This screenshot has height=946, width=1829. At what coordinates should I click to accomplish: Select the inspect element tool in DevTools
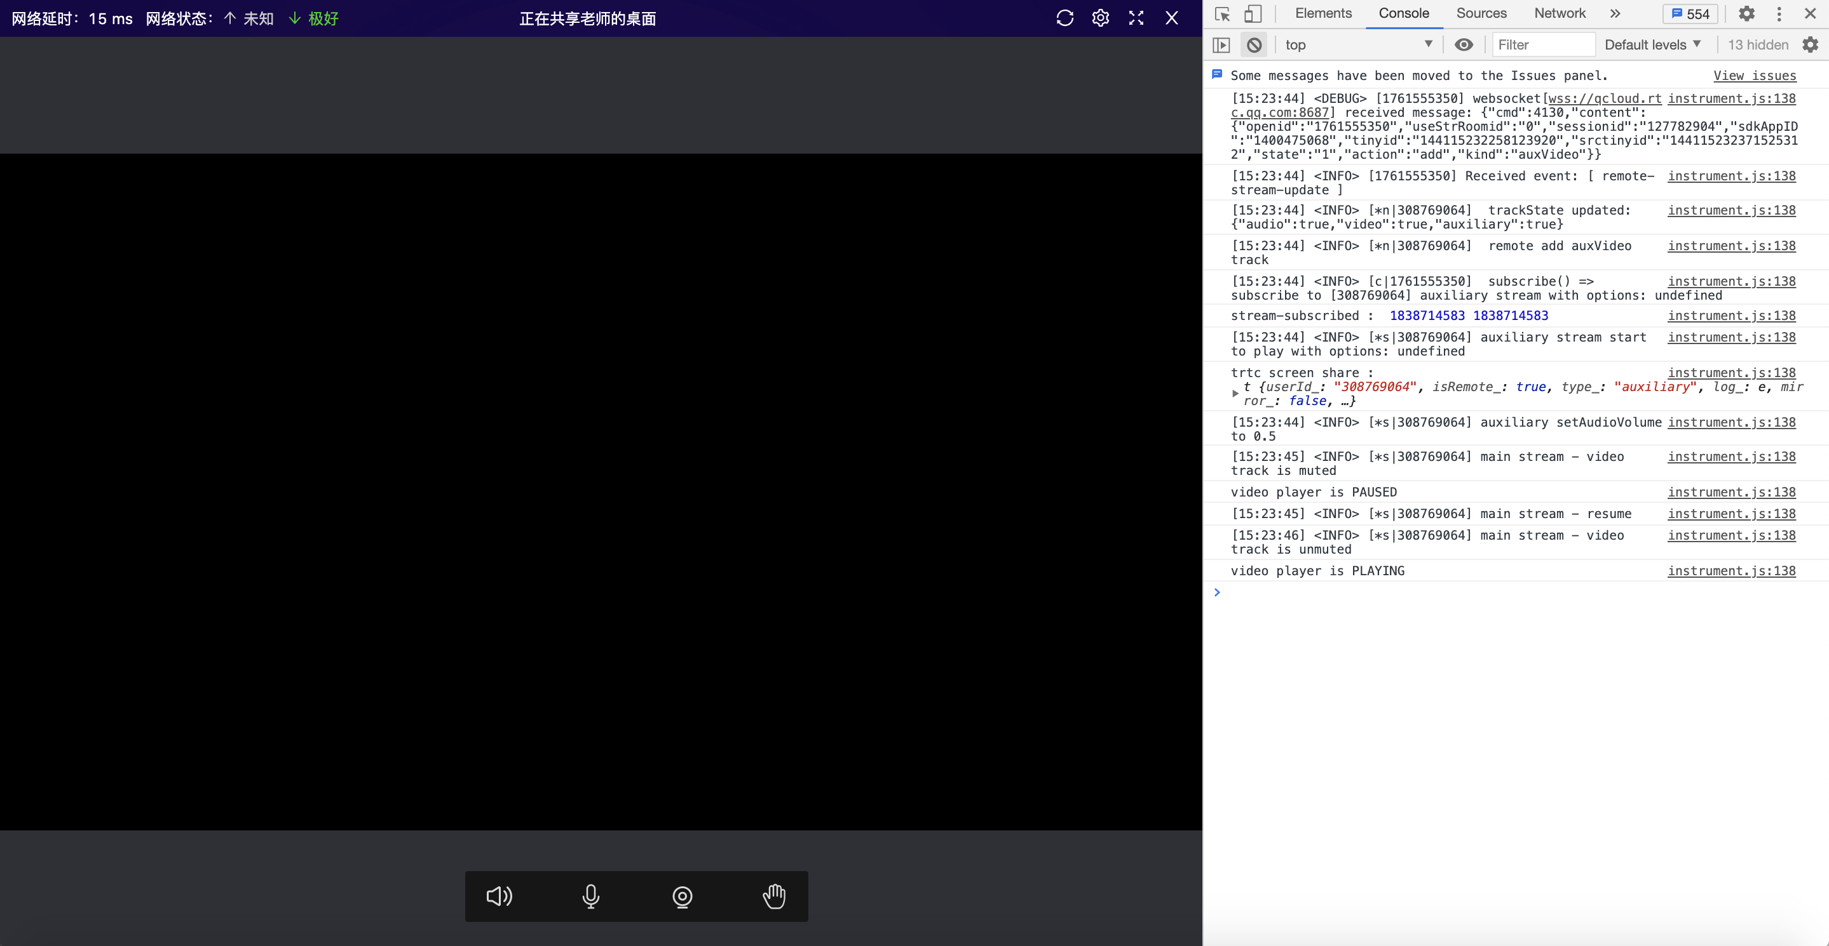click(1222, 13)
